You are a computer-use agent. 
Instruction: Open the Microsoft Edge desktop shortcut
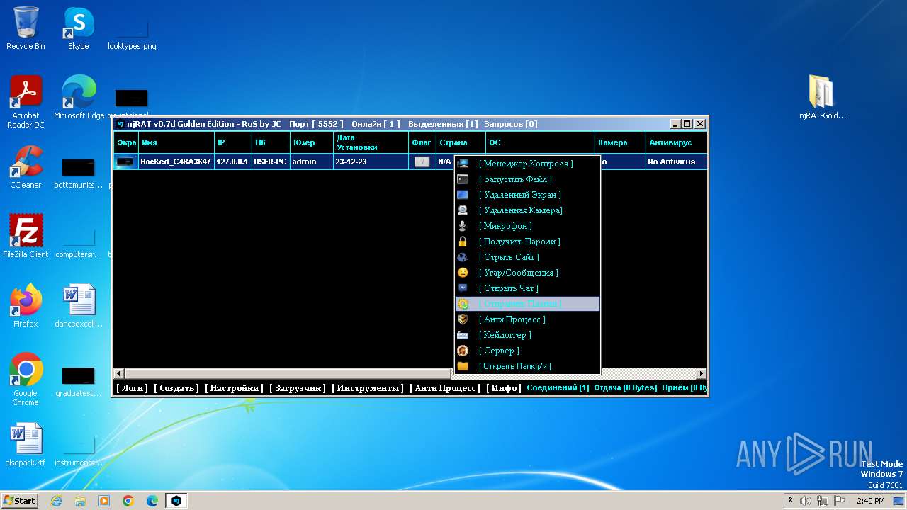(x=79, y=98)
